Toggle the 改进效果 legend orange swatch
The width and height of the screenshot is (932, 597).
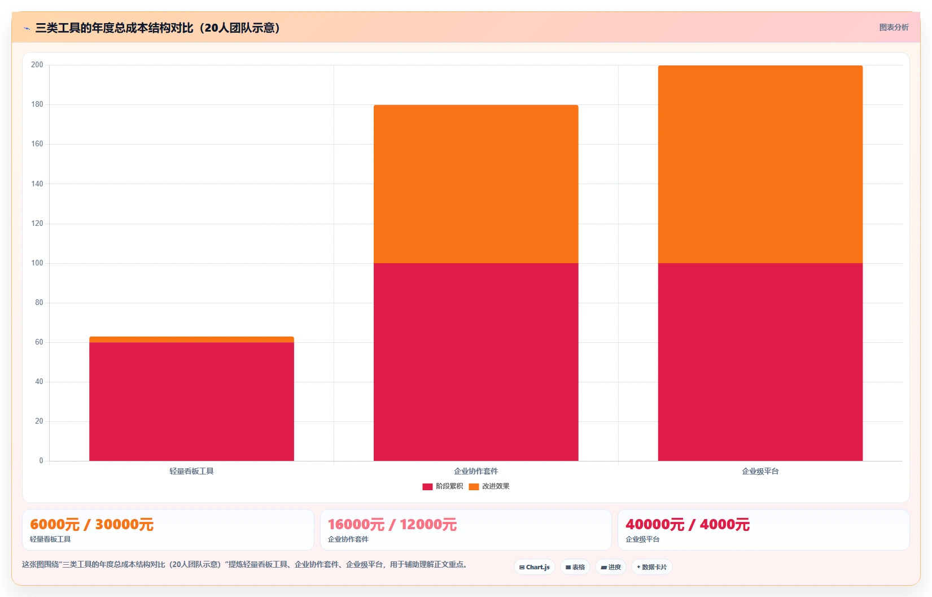474,486
